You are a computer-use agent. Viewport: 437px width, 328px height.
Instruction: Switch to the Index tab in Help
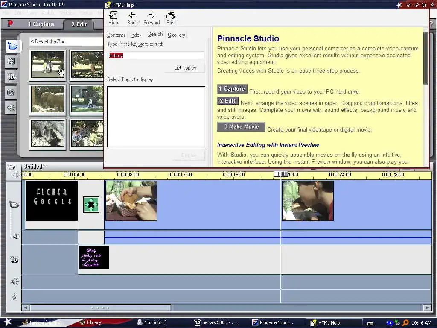[x=136, y=35]
